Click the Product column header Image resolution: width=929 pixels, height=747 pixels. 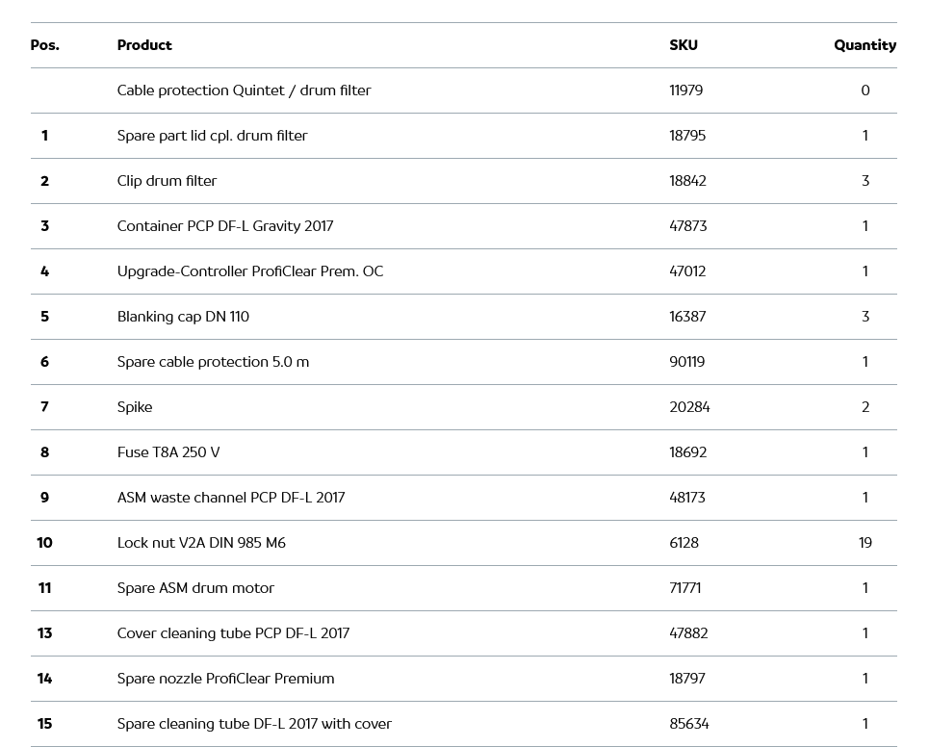144,45
